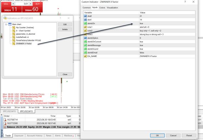The image size is (203, 140).
Task: Decrease the lot volume with left arrow
Action: (13, 4)
